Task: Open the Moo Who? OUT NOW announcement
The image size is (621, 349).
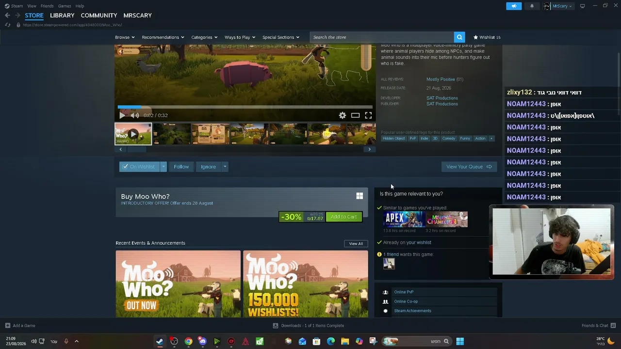Action: 178,284
